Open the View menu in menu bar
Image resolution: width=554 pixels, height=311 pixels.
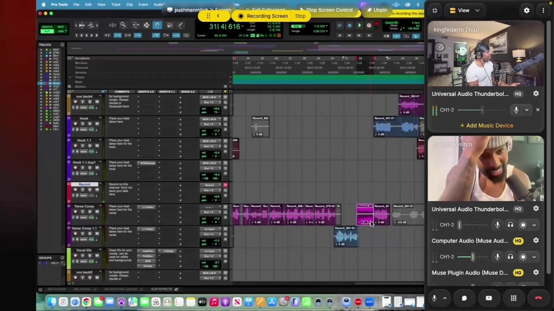coord(101,4)
